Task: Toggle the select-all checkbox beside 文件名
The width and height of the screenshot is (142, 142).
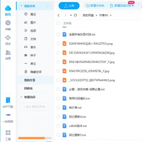Action: (x=58, y=23)
